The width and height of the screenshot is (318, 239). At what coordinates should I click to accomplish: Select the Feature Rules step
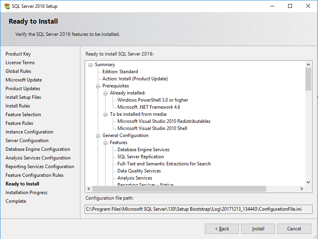(x=19, y=123)
